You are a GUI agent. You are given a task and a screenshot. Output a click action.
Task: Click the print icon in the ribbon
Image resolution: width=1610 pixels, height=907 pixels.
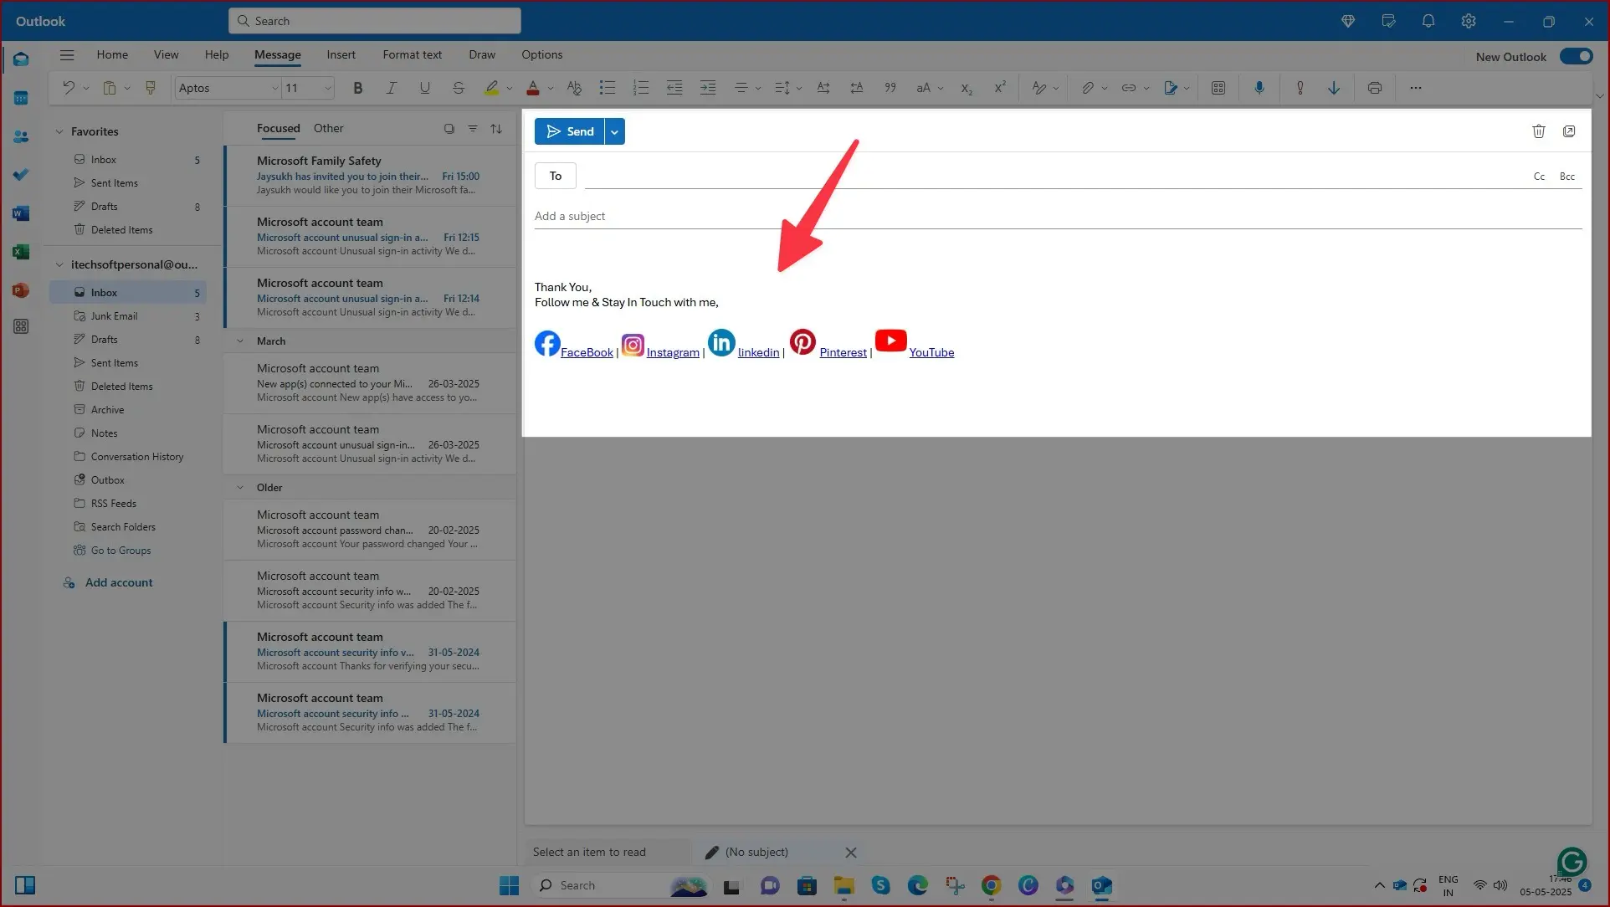pyautogui.click(x=1375, y=88)
